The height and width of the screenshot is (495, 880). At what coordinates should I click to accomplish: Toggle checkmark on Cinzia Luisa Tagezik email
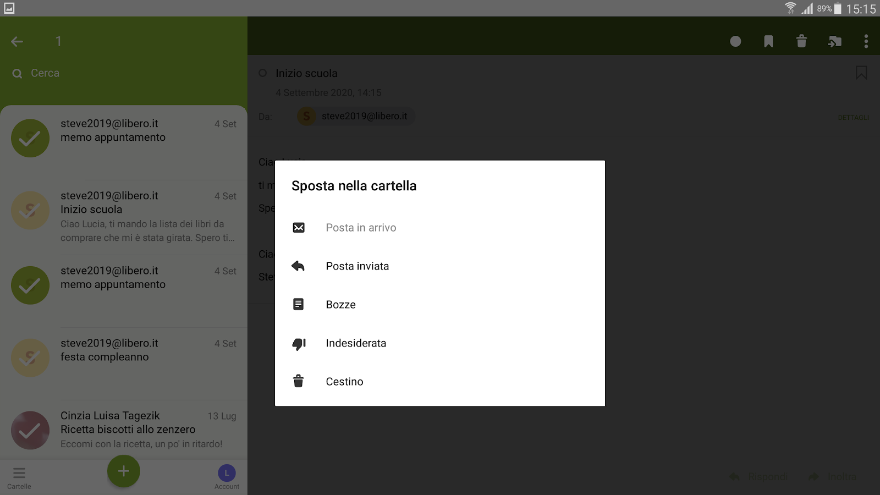[30, 431]
